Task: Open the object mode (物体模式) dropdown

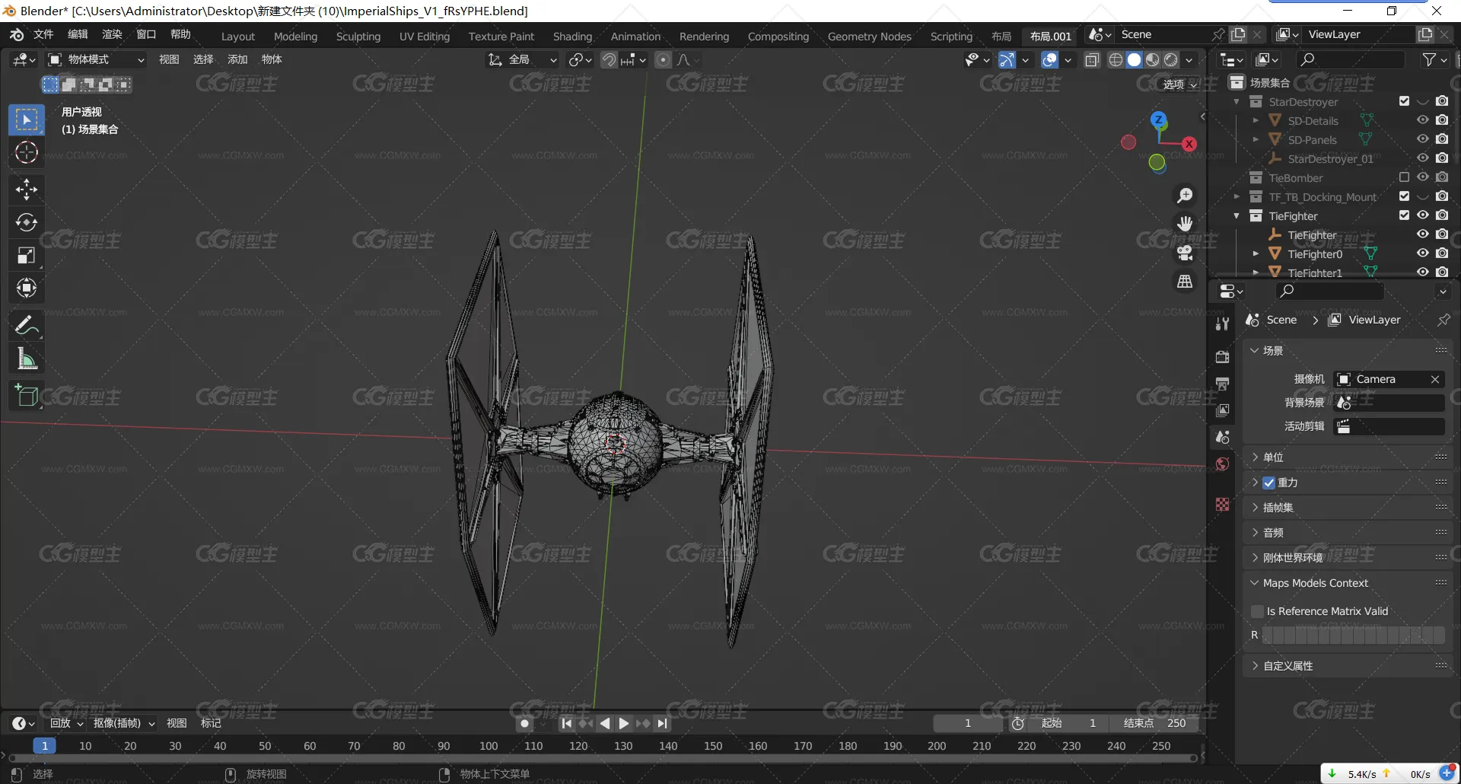Action: [x=96, y=59]
